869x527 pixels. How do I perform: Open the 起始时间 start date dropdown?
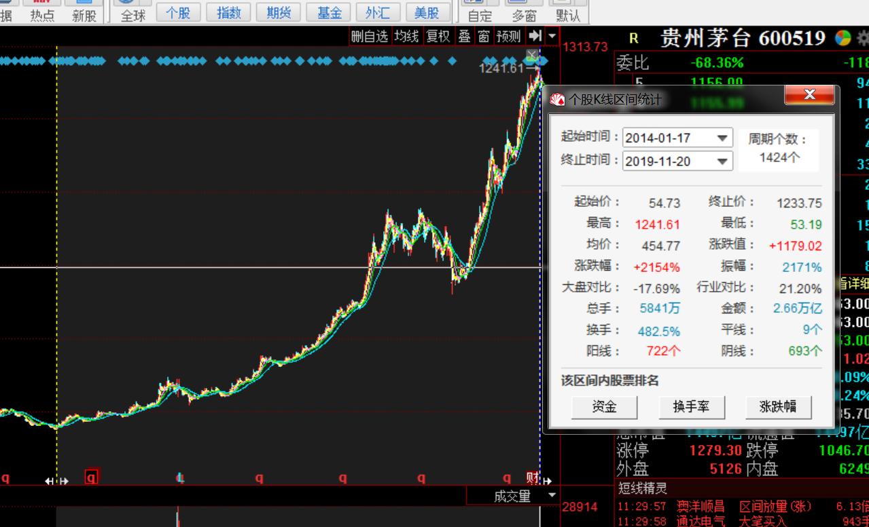coord(724,138)
